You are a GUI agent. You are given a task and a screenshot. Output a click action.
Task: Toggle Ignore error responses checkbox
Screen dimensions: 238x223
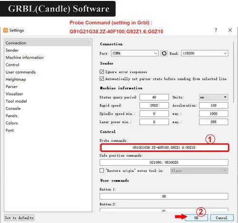pos(101,72)
